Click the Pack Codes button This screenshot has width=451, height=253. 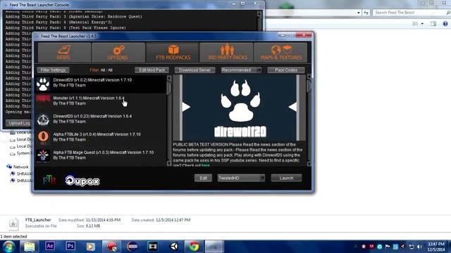click(x=286, y=70)
